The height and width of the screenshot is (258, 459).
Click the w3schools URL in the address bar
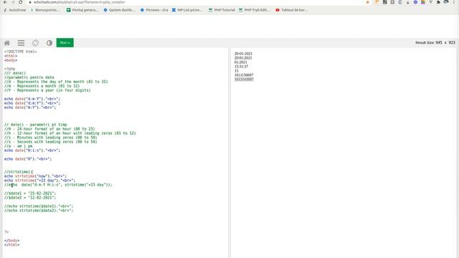80,2
